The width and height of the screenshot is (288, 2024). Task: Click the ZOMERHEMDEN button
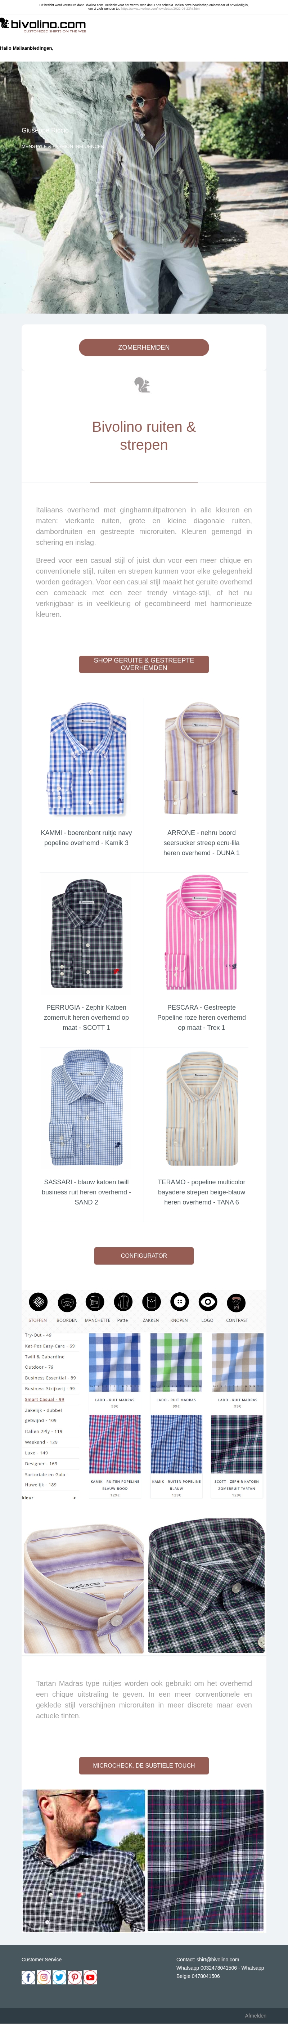click(x=144, y=347)
